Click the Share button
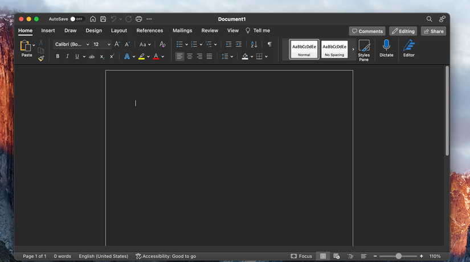This screenshot has width=470, height=262. click(x=433, y=31)
